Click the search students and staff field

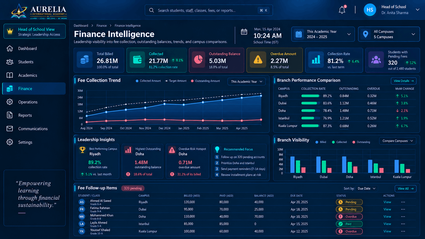tap(209, 10)
